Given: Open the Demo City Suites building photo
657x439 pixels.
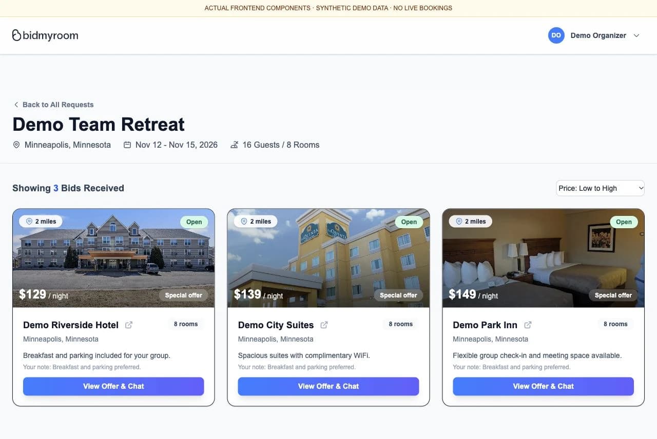Looking at the screenshot, I should pos(328,258).
